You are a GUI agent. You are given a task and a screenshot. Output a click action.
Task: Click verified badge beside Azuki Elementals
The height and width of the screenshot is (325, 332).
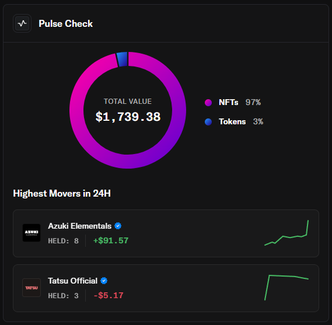coord(118,226)
